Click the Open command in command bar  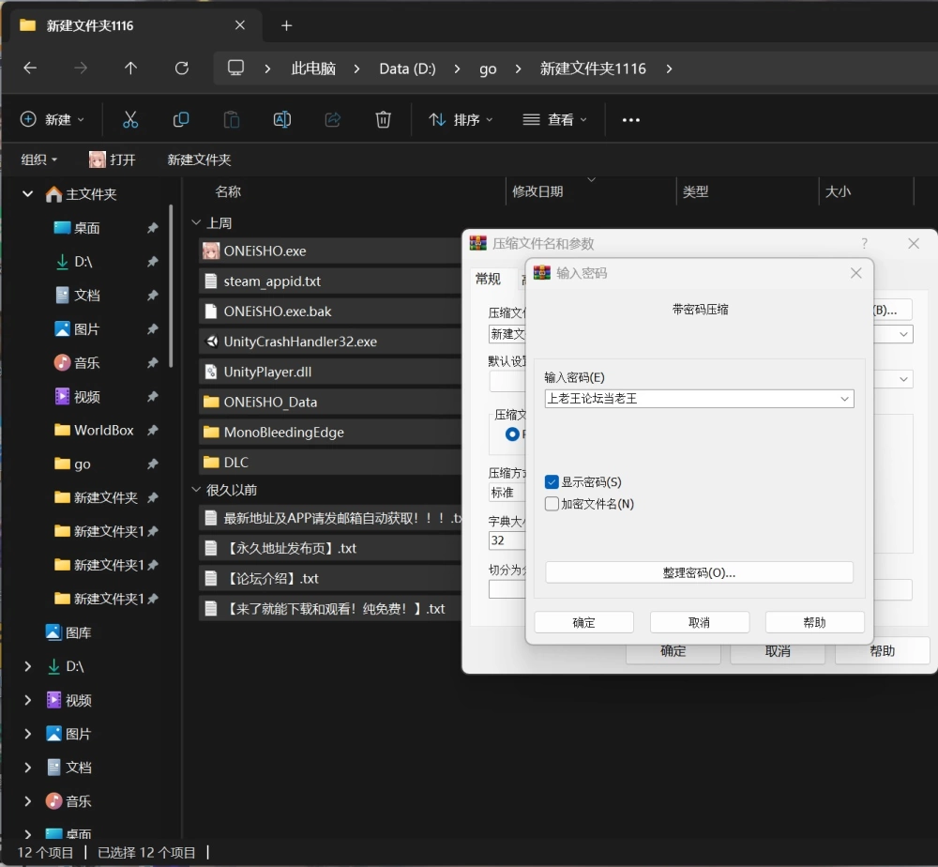(113, 160)
